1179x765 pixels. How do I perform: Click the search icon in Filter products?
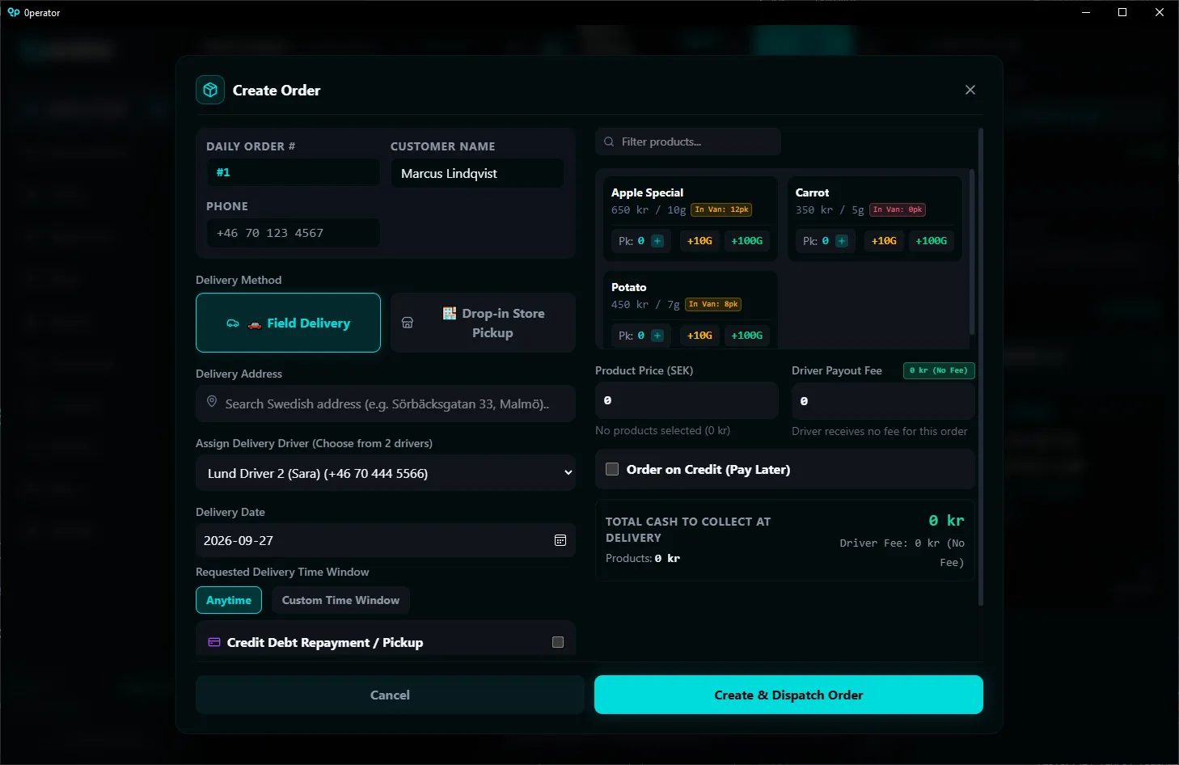609,142
